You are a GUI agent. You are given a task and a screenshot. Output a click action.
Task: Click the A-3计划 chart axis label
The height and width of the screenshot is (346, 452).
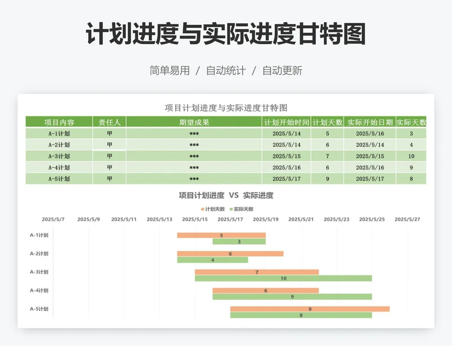pos(39,272)
